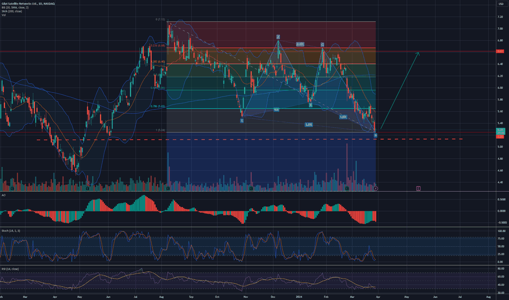Click the ratio label on the X–D line
The width and height of the screenshot is (509, 300).
pos(309,124)
